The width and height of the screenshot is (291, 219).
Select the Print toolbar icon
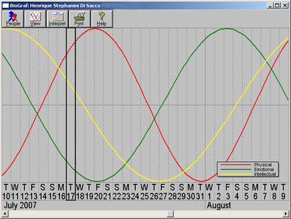tap(79, 19)
